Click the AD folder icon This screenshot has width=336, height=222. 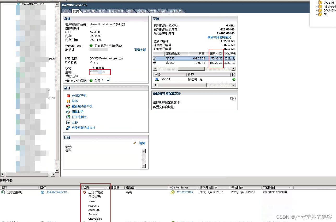tap(320, 14)
